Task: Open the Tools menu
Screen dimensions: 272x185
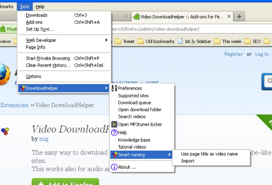Action: pyautogui.click(x=25, y=7)
